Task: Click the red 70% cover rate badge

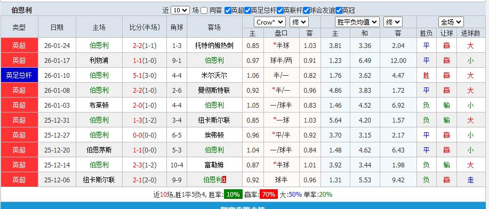Action: click(269, 195)
